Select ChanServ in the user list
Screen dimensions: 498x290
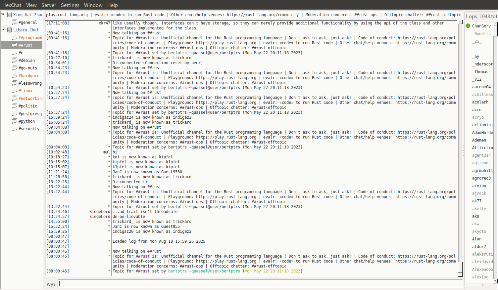pos(481,26)
